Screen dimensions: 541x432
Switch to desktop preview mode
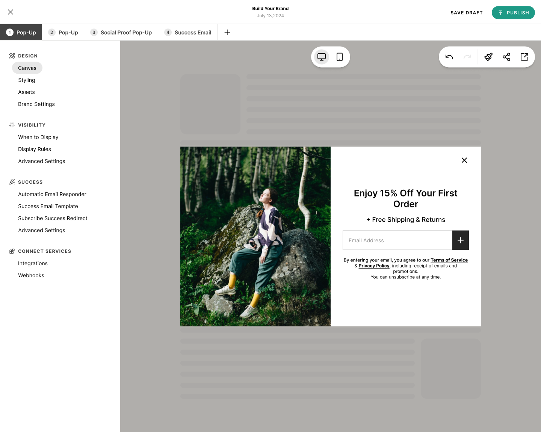pyautogui.click(x=322, y=57)
